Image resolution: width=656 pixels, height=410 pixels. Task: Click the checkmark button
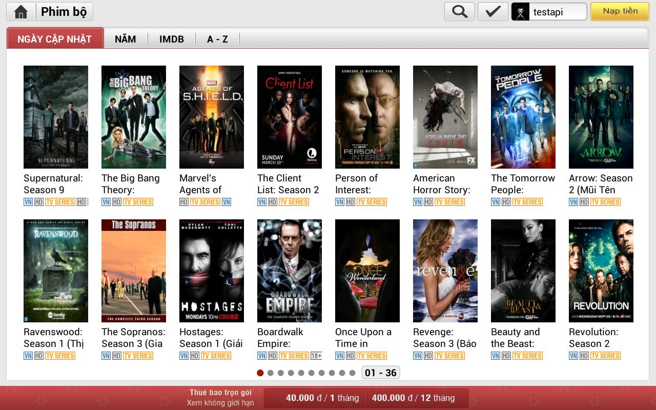point(493,12)
